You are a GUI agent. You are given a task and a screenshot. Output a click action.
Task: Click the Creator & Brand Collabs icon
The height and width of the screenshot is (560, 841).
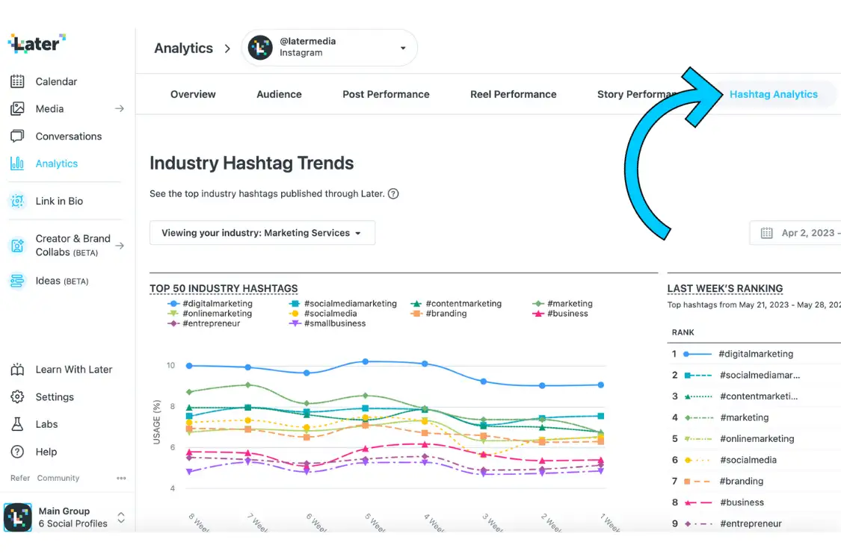click(17, 246)
